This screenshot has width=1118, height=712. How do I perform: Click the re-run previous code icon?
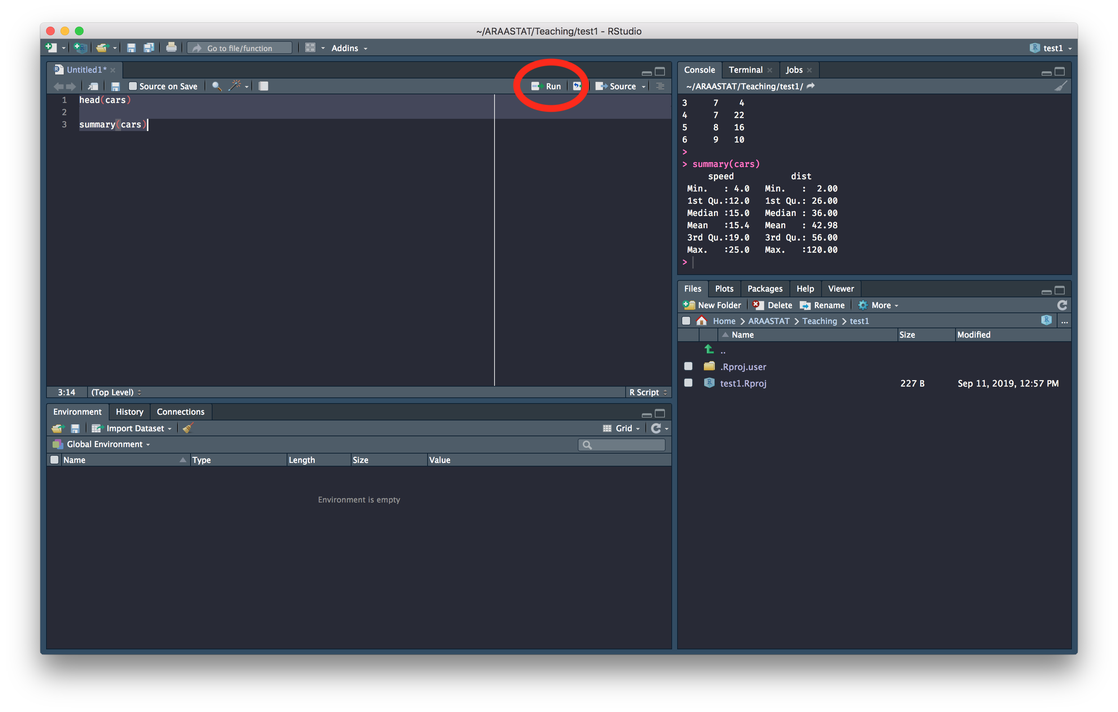click(x=577, y=86)
